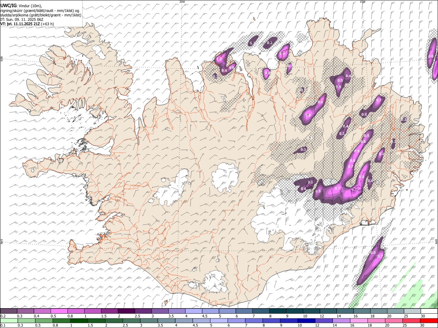This screenshot has width=438, height=328.
Task: Click the bold UWC/IG title text
Action: click(9, 6)
